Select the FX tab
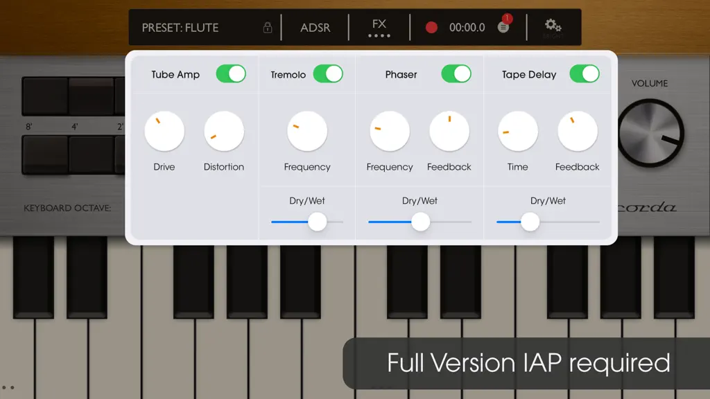Image resolution: width=710 pixels, height=399 pixels. [x=379, y=27]
